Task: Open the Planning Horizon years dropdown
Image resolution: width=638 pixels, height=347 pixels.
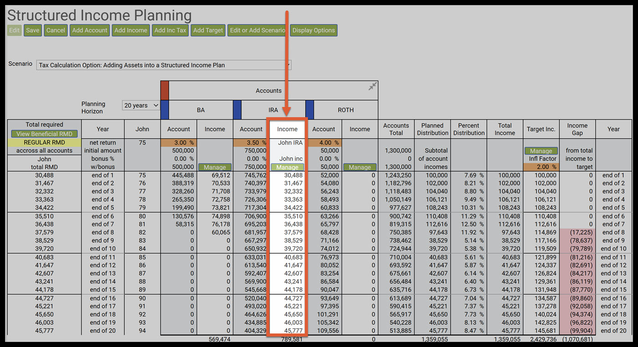Action: click(141, 106)
